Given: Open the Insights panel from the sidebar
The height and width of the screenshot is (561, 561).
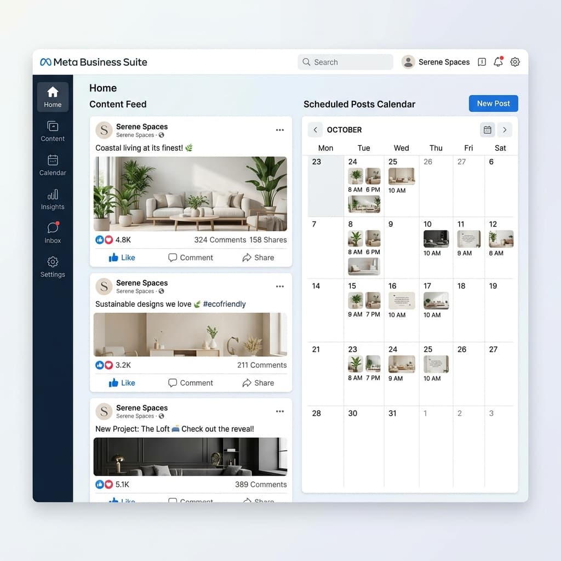Looking at the screenshot, I should 52,200.
